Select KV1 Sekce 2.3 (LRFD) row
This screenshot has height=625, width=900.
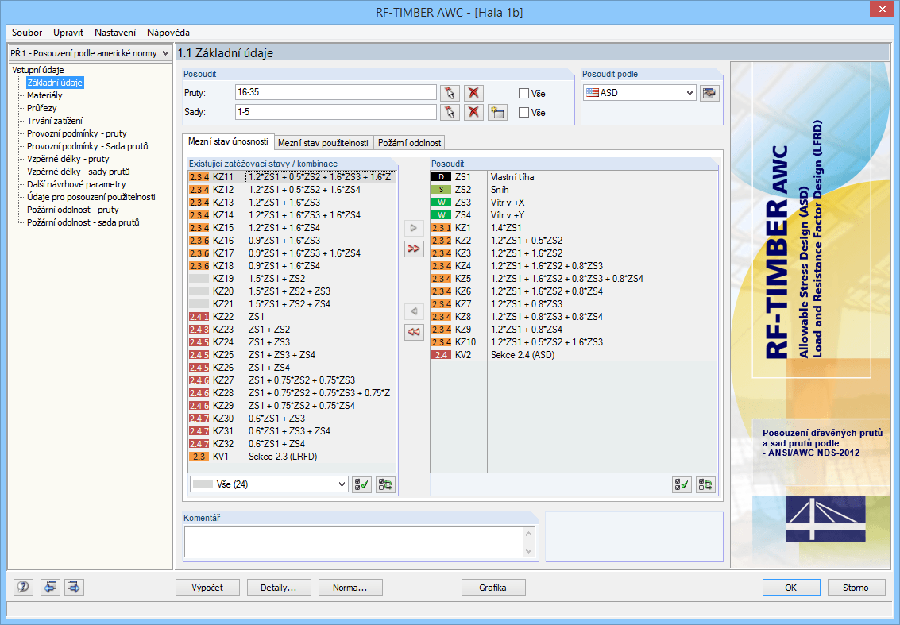(292, 457)
